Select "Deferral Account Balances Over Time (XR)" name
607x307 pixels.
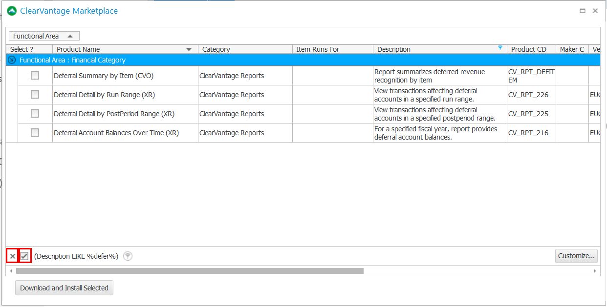coord(116,133)
